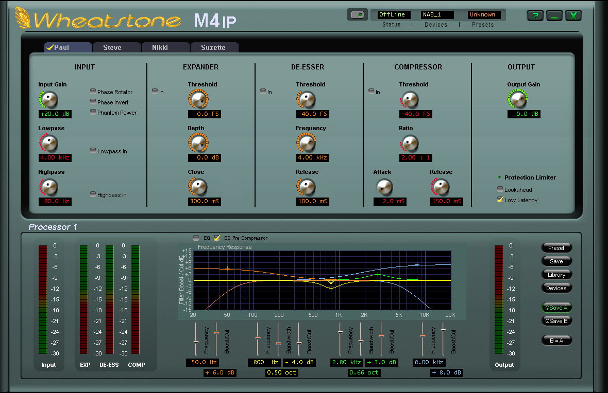Enable the Phantom Power checkbox
Screen dimensions: 608x393
click(93, 112)
